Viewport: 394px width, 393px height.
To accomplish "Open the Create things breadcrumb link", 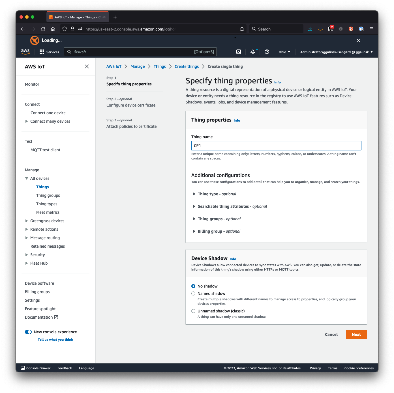I will point(187,66).
